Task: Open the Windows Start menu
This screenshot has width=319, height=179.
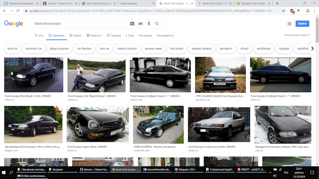Action: point(4,172)
